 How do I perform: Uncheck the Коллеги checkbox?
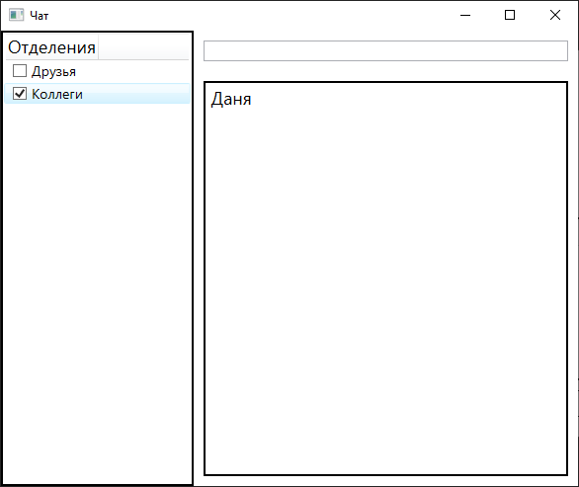point(20,94)
